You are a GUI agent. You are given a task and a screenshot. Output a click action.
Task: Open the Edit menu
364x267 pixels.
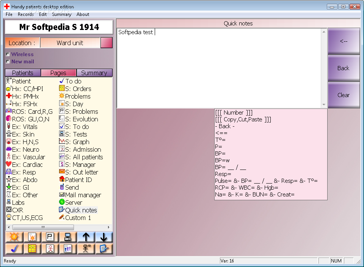[x=43, y=14]
